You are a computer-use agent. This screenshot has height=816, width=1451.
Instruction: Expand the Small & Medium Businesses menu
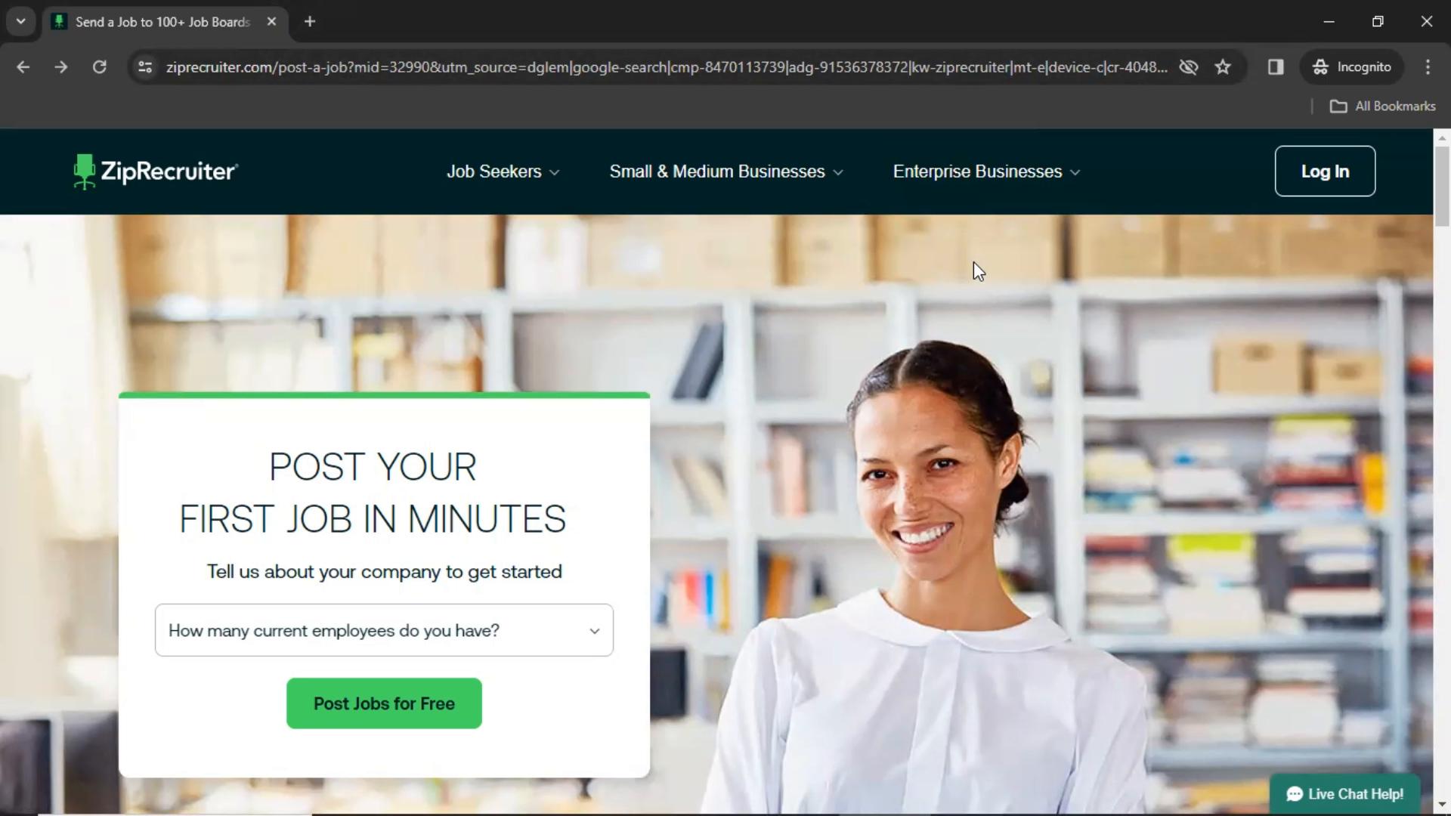(x=726, y=170)
